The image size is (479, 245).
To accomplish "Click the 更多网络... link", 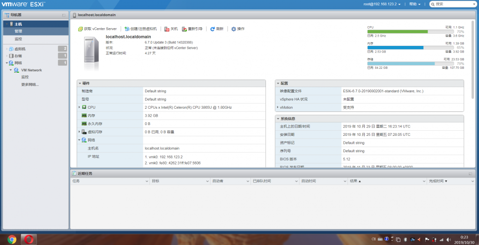I will click(x=30, y=85).
